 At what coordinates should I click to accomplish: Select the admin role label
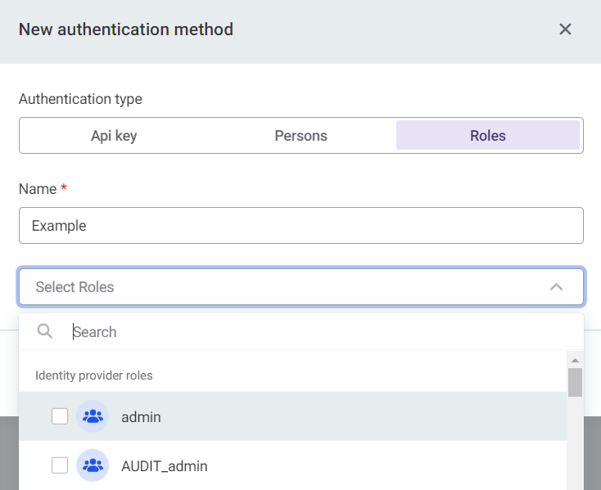pos(141,417)
